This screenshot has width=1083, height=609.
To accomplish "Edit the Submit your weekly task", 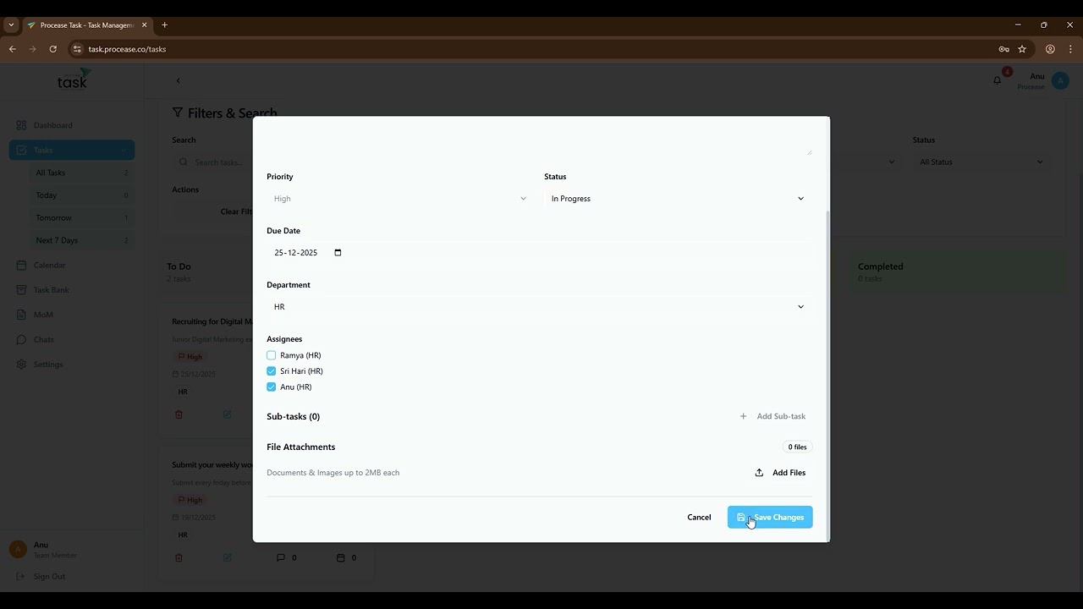I will click(x=227, y=557).
